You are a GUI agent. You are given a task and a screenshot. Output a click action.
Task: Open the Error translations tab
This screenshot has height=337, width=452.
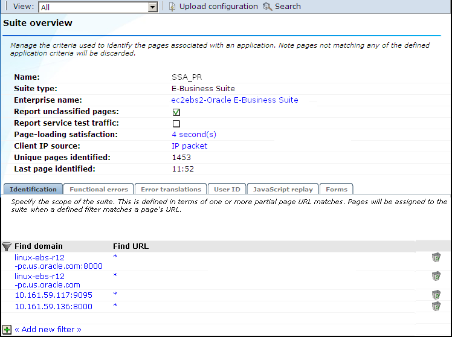tap(170, 189)
